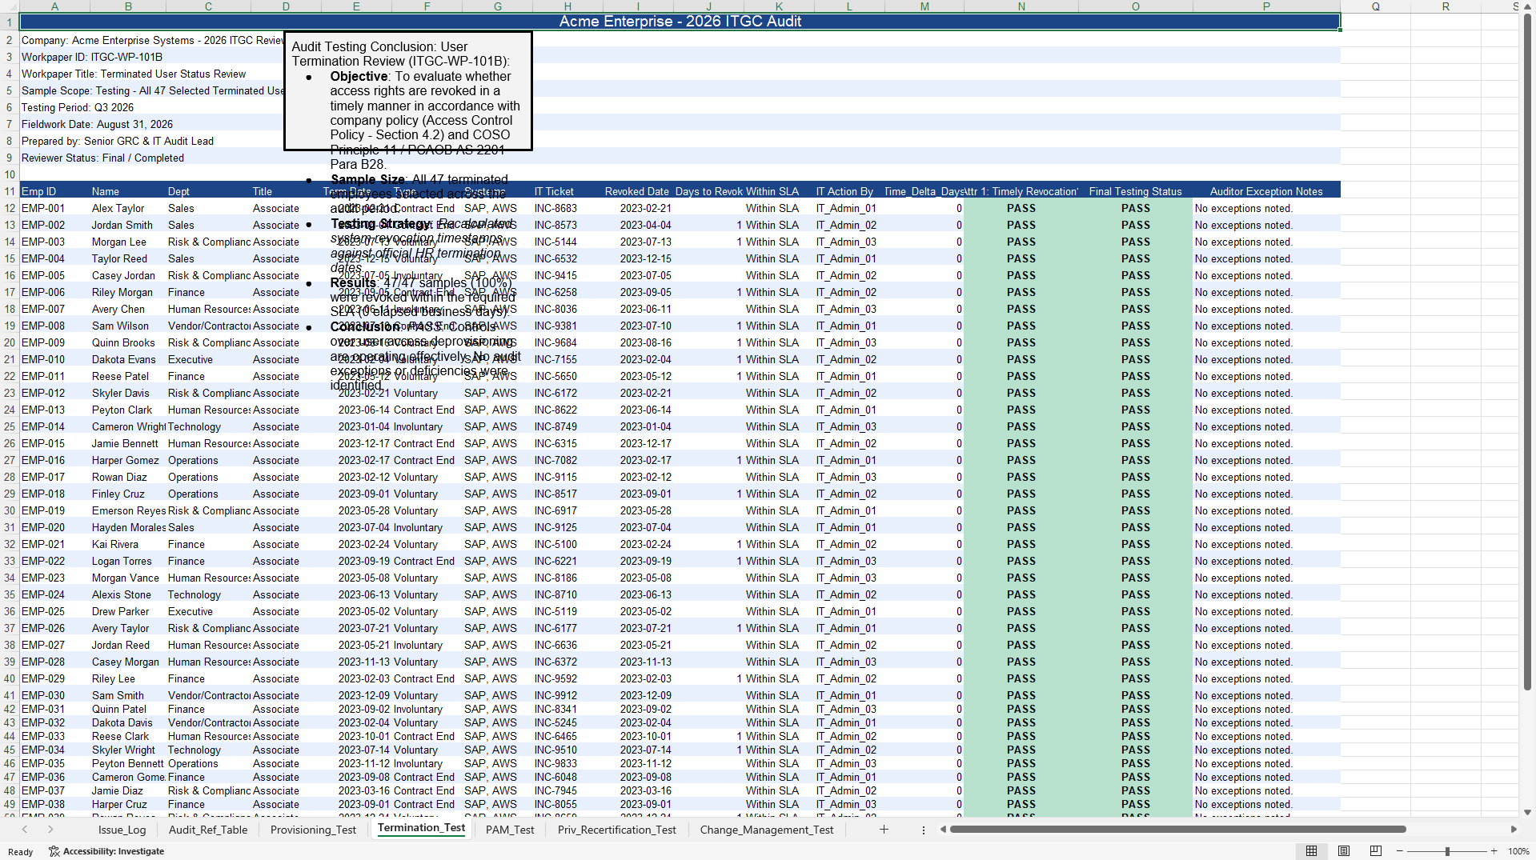Click the 'Final Testing Status' header cell
The width and height of the screenshot is (1536, 860).
click(1135, 191)
